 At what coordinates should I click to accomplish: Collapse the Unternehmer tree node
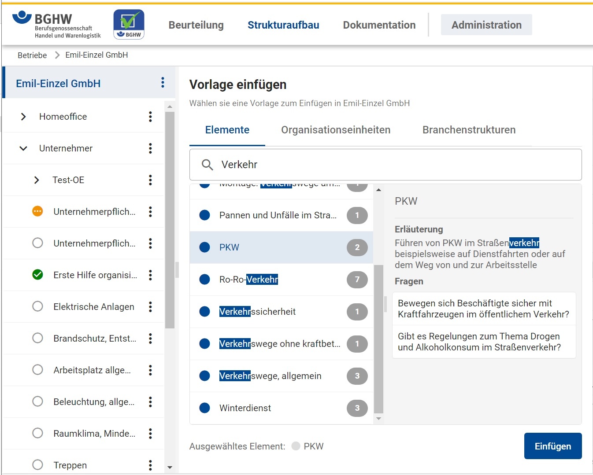point(23,148)
